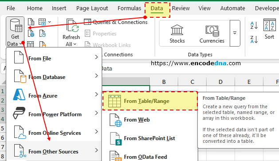Choose From Table/Range menu item
This screenshot has height=161, width=279.
(150, 101)
